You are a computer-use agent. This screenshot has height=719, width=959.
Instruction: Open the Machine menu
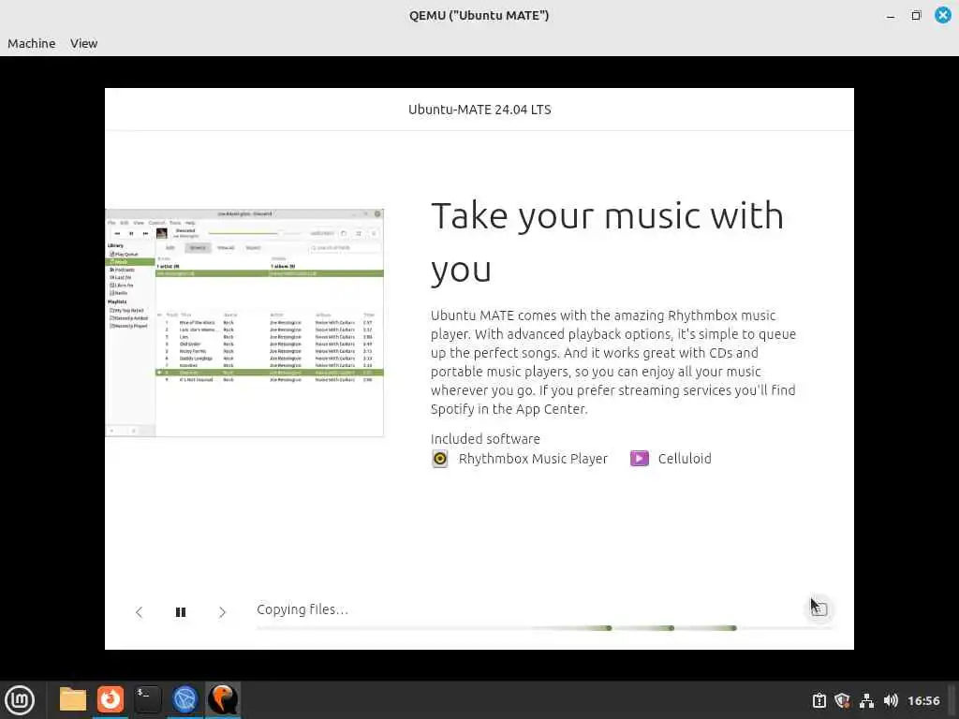coord(31,43)
